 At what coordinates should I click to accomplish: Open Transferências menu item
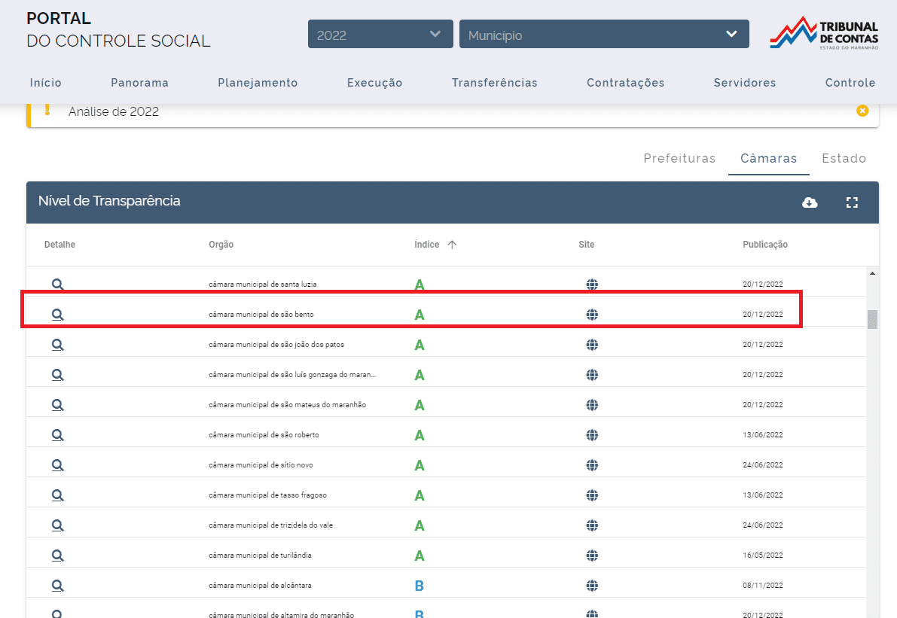(x=495, y=83)
